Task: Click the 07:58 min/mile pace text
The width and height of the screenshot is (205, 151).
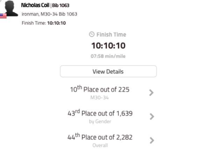Action: pyautogui.click(x=108, y=56)
